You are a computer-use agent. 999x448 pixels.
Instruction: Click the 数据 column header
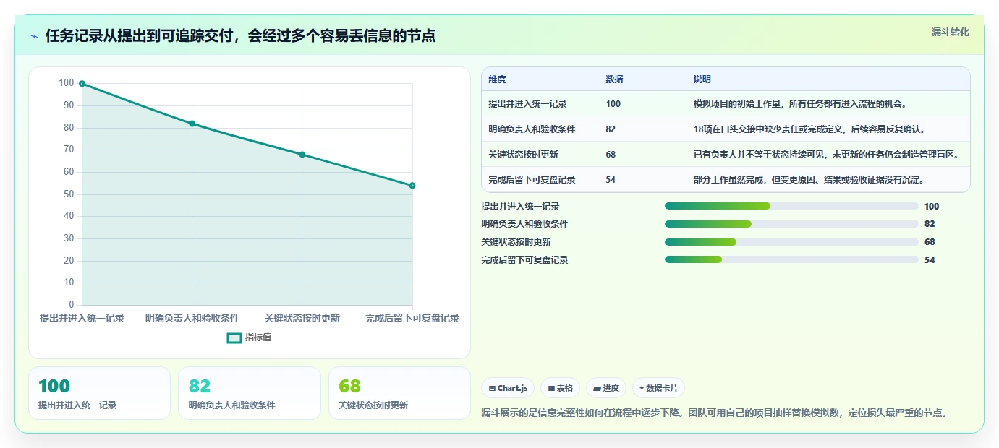coord(614,79)
